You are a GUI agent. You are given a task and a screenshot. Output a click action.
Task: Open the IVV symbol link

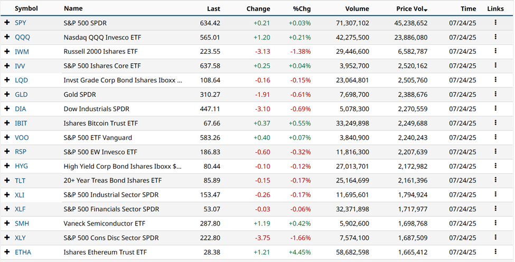20,66
